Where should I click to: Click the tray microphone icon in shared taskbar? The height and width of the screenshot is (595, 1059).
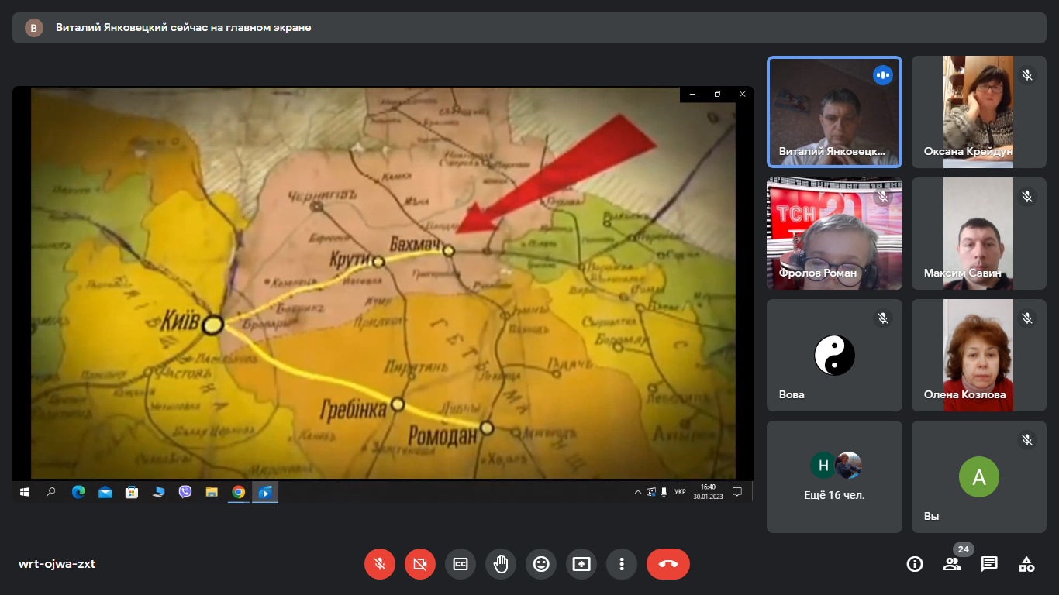pyautogui.click(x=664, y=492)
